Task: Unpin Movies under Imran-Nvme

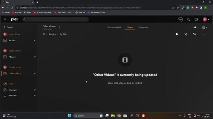Action: click(x=35, y=40)
